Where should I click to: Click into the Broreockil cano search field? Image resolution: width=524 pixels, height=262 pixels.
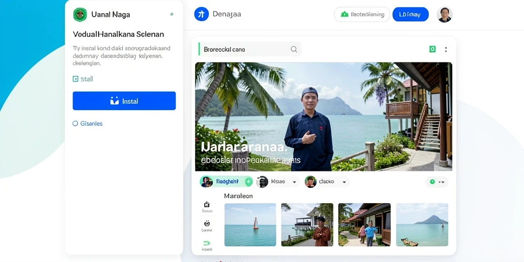point(250,49)
